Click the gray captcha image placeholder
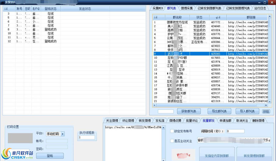Screen dimensions: 276x161 tap(20, 138)
